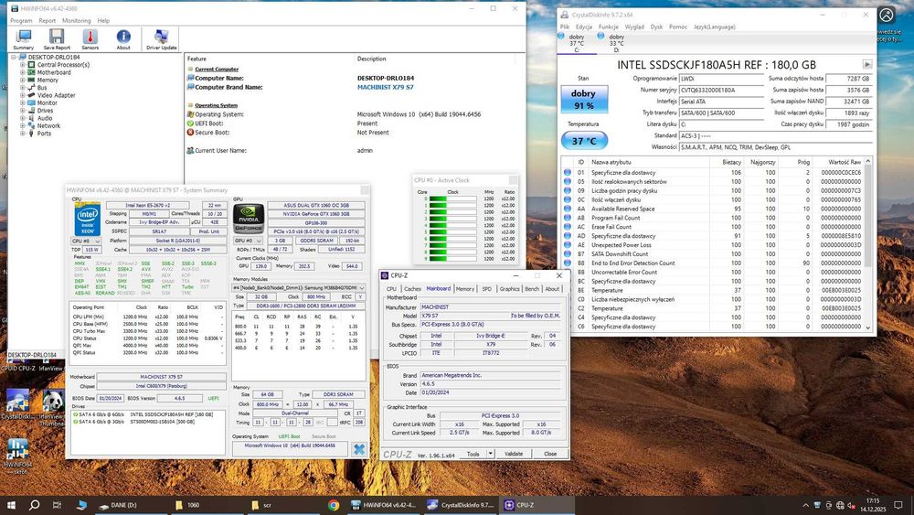Viewport: 914px width, 515px height.
Task: Open the Program menu in HWiNFO64
Action: (x=21, y=20)
